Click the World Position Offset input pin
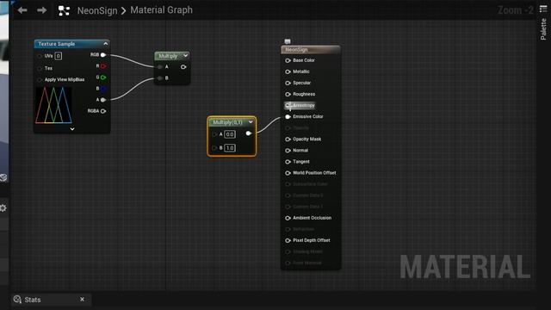This screenshot has height=310, width=551. pos(288,173)
